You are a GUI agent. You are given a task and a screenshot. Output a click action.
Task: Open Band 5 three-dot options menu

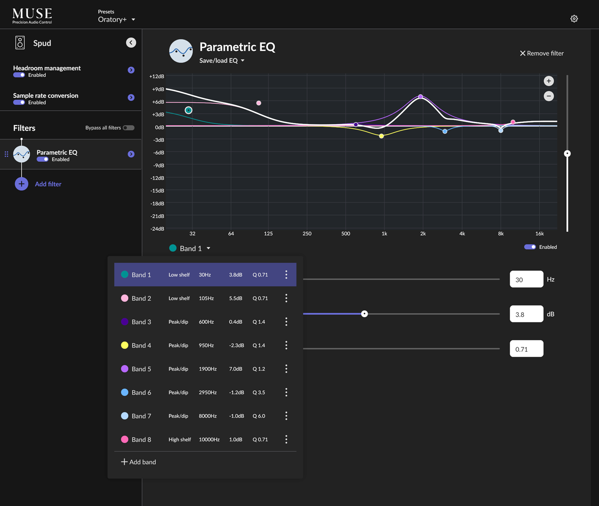(x=286, y=369)
